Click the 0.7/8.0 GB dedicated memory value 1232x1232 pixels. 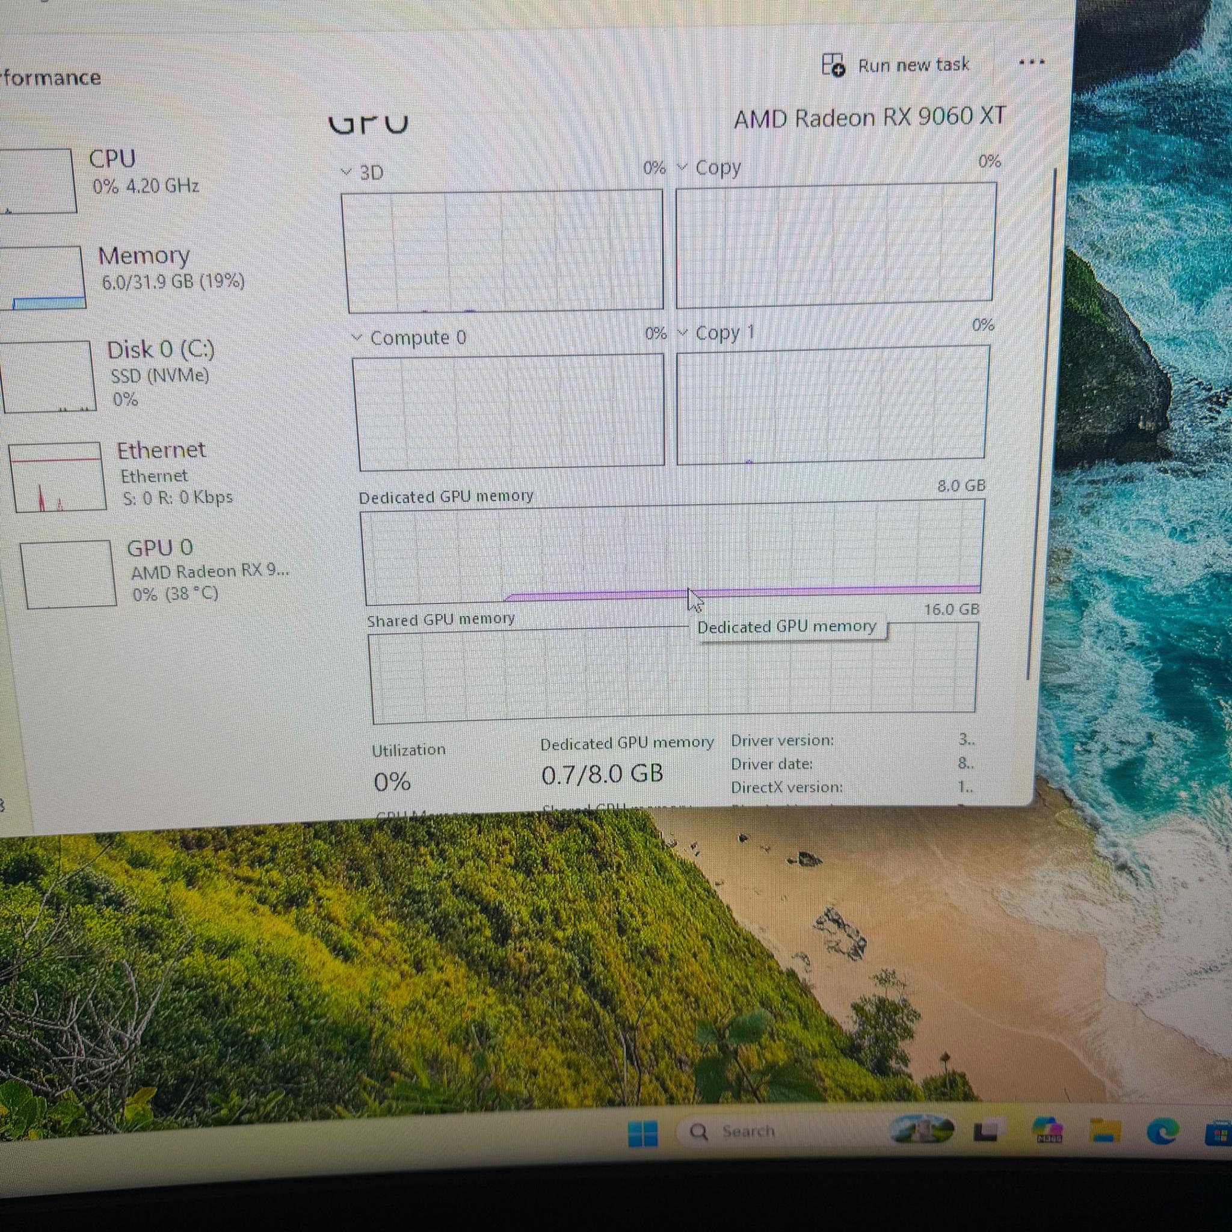602,774
